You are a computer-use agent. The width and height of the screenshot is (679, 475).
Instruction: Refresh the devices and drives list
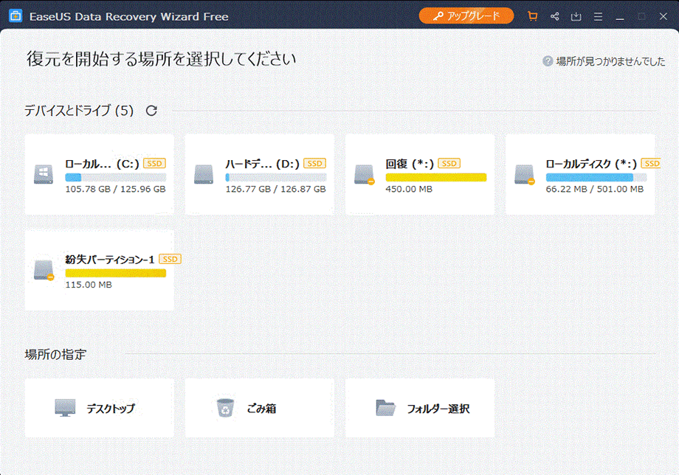pyautogui.click(x=151, y=111)
